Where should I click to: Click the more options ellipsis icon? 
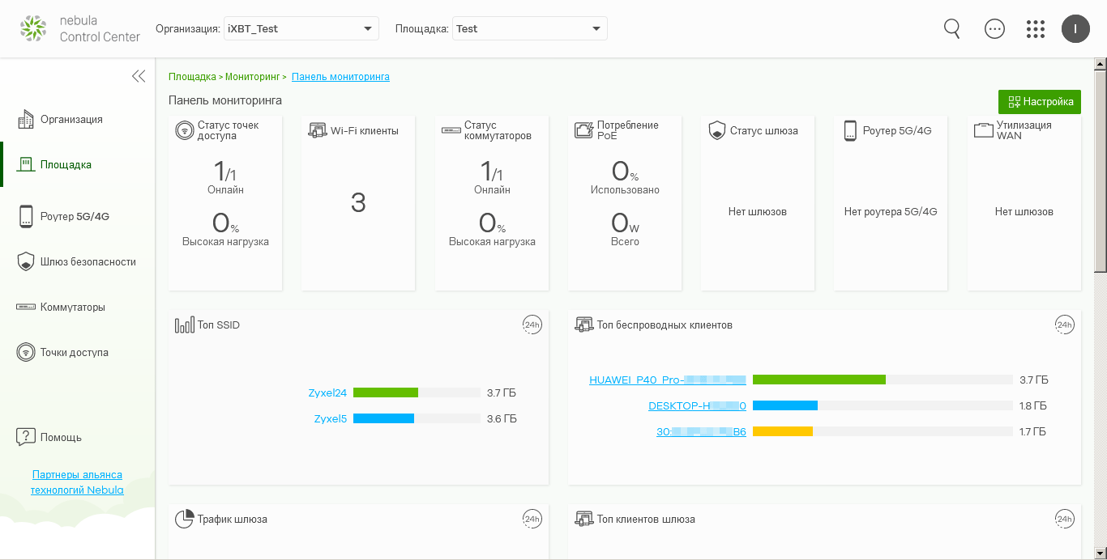pos(994,28)
